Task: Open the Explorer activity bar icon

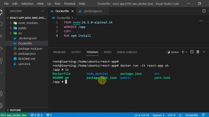Action: [x=1, y=12]
